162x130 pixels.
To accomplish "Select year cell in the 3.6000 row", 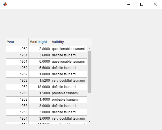I will (17, 55).
